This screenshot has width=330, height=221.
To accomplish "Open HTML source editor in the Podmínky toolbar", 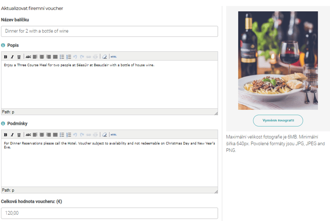I will (114, 135).
